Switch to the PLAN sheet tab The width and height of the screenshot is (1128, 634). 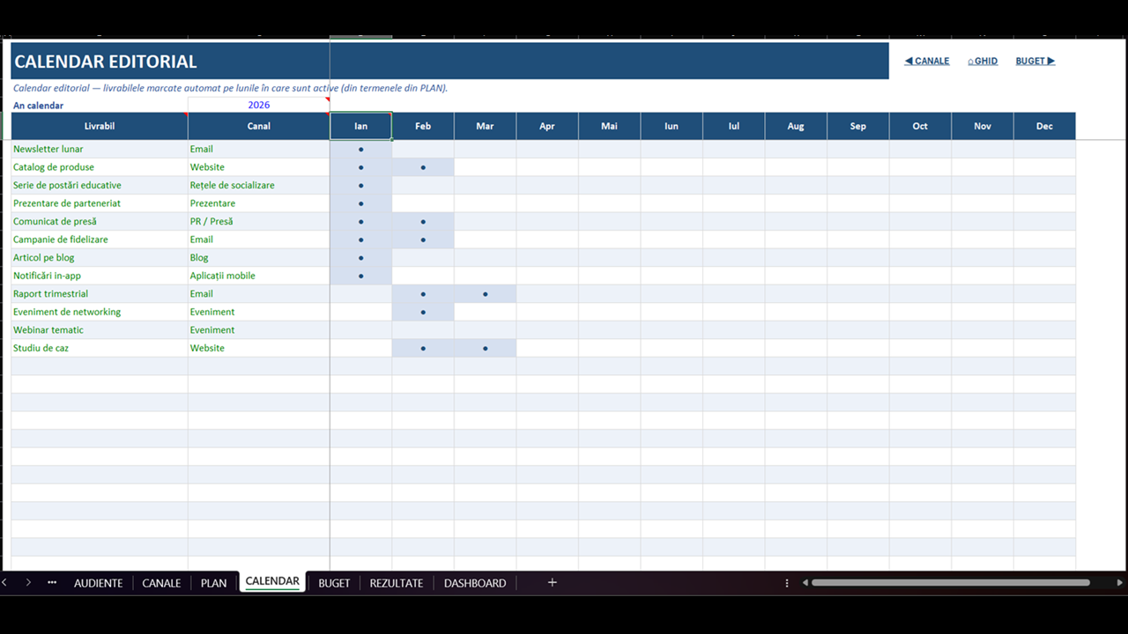213,583
